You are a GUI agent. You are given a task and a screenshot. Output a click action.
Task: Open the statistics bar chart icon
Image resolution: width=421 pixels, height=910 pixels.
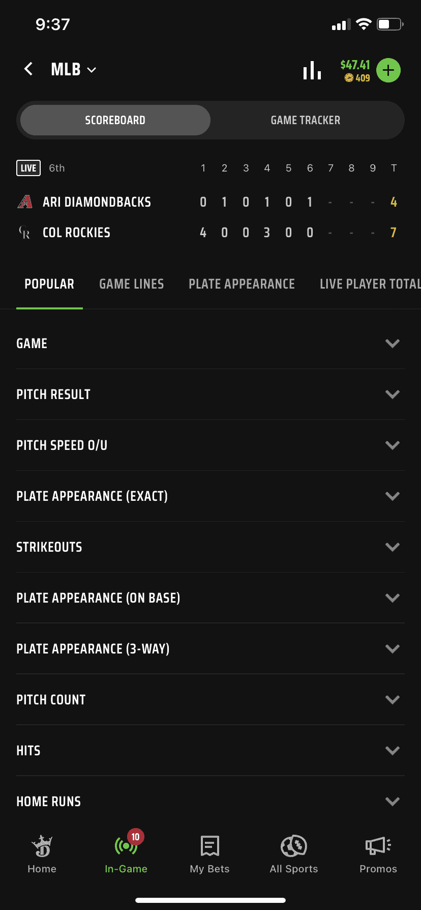point(312,70)
